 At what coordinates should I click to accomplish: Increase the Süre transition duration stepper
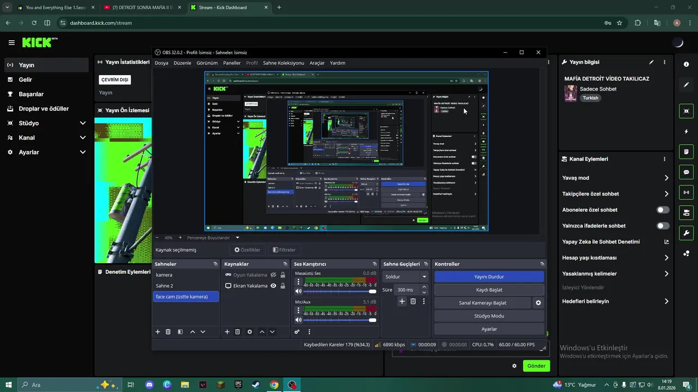point(424,288)
